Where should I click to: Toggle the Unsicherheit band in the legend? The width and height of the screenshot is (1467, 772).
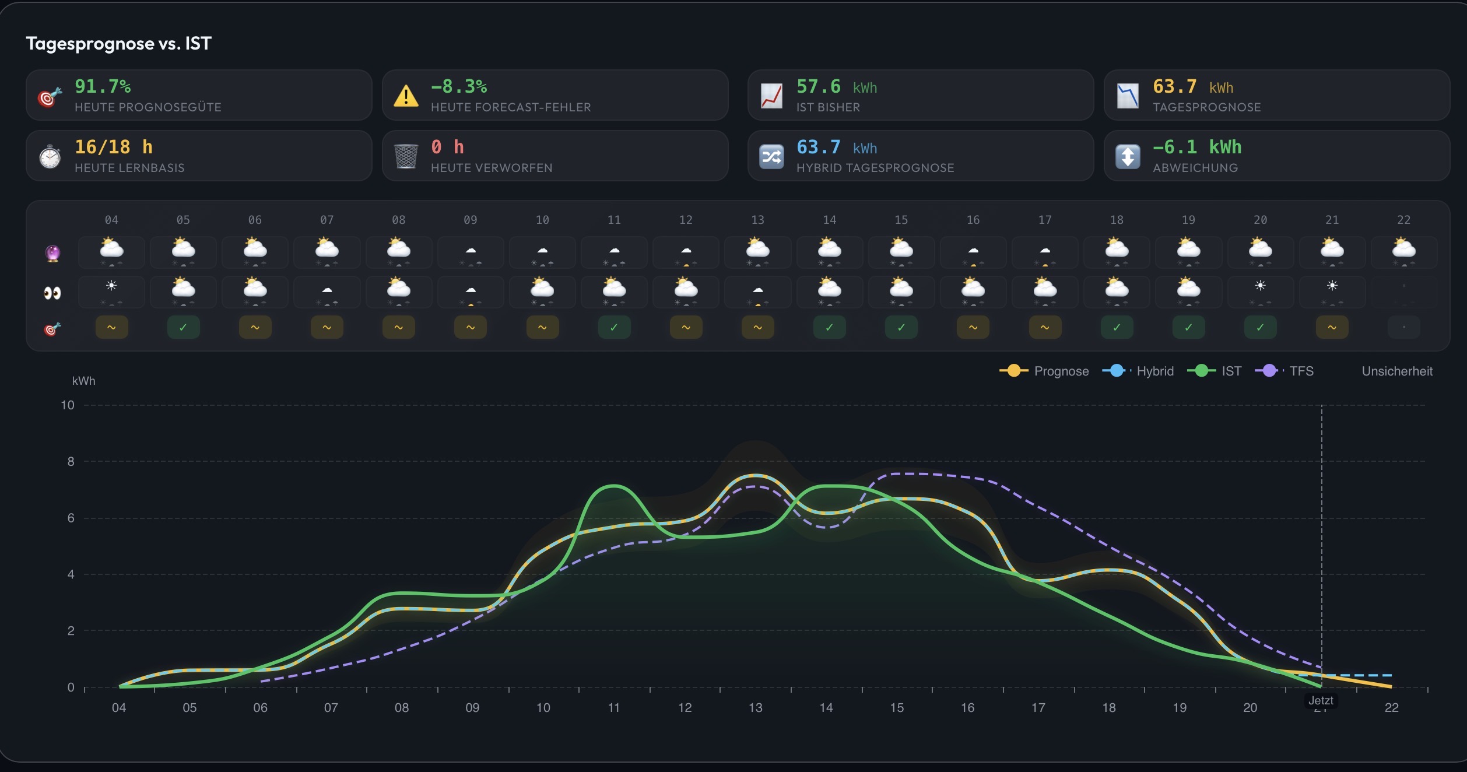(x=1397, y=371)
